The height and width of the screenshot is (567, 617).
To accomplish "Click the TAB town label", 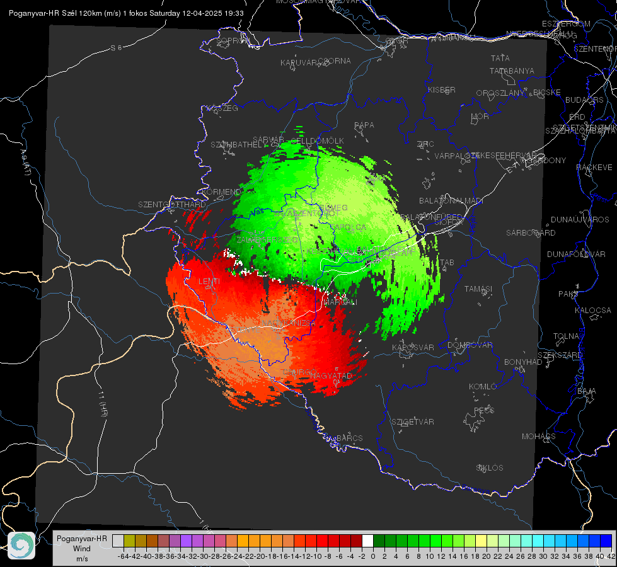I will coord(447,263).
